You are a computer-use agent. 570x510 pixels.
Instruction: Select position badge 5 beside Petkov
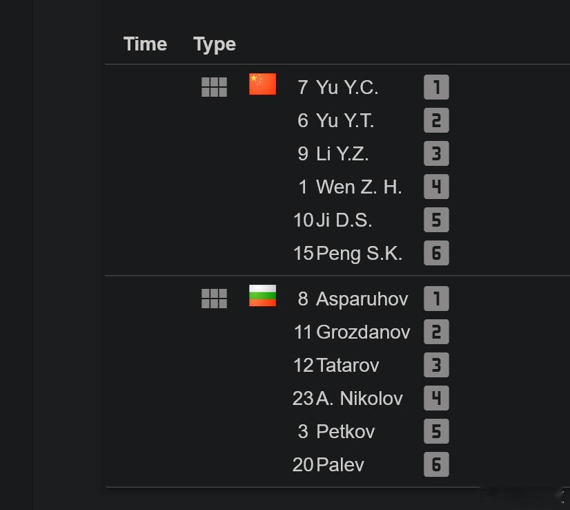pyautogui.click(x=436, y=431)
